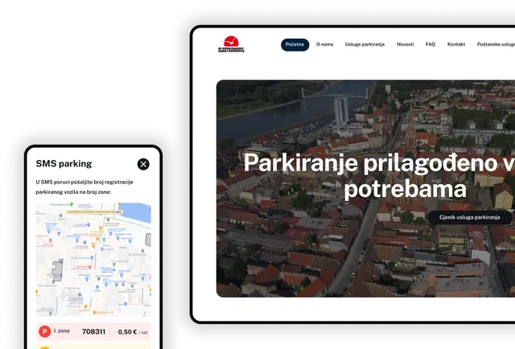Image resolution: width=515 pixels, height=349 pixels.
Task: Select the 708311 zone number
Action: coord(93,331)
